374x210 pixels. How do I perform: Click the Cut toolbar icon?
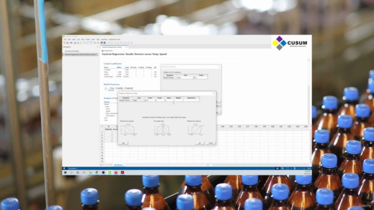(75, 43)
